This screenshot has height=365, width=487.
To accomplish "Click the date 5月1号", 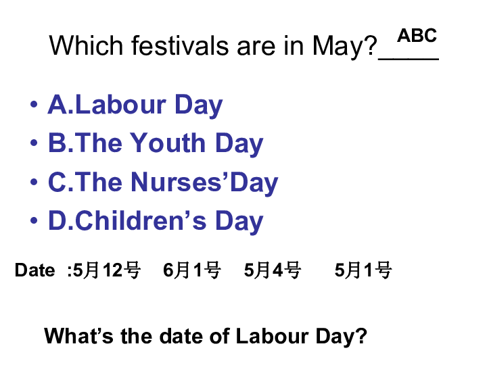I will [363, 270].
